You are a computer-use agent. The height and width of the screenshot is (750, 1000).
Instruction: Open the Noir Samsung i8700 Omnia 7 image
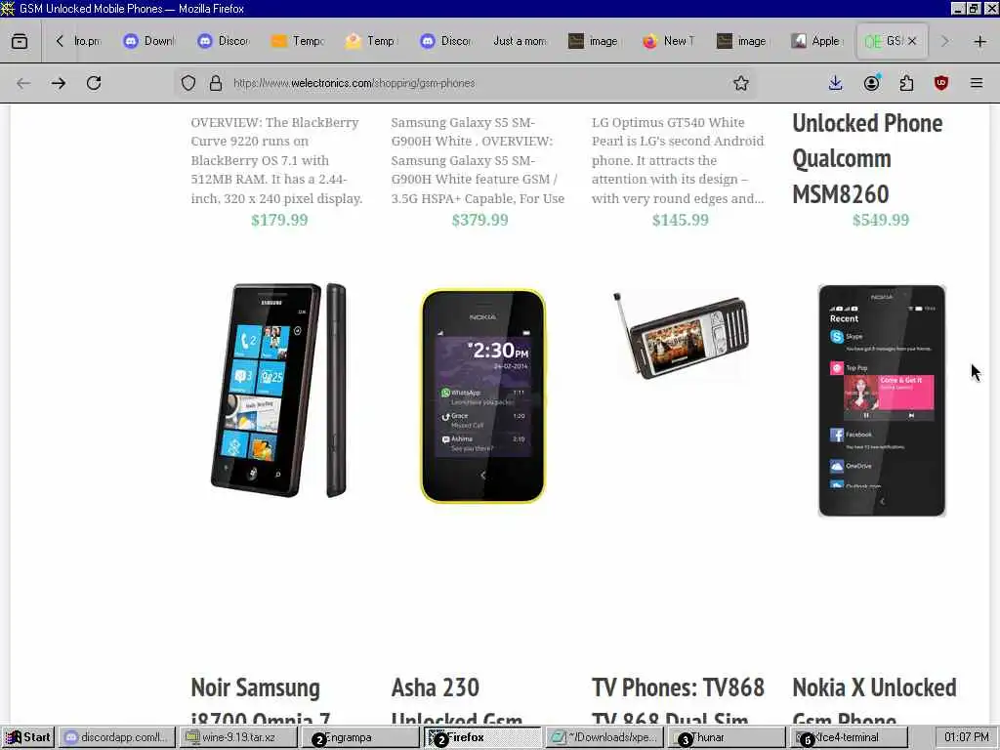278,391
